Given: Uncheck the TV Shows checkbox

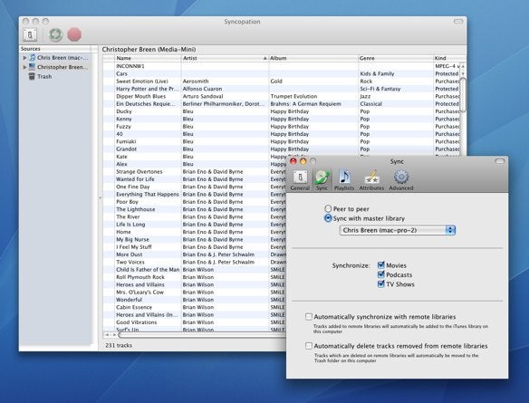Looking at the screenshot, I should coord(381,283).
